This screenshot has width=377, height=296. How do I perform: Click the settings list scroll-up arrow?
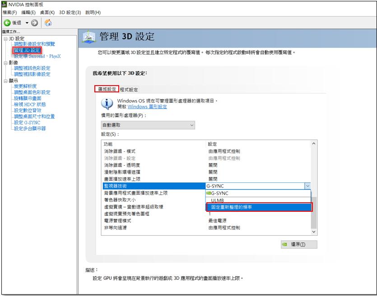click(314, 144)
